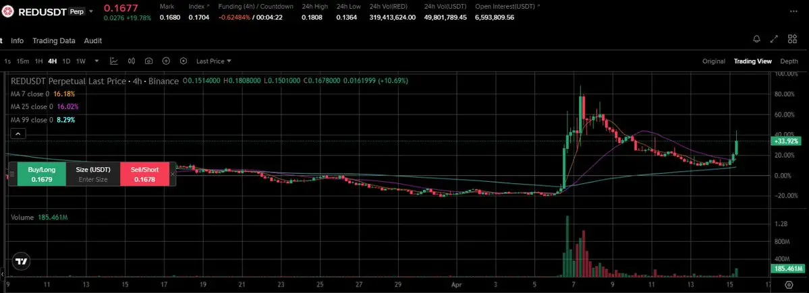Open the Last Price dropdown

click(x=214, y=61)
